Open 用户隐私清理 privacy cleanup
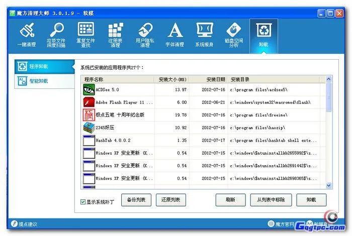 [x=145, y=35]
